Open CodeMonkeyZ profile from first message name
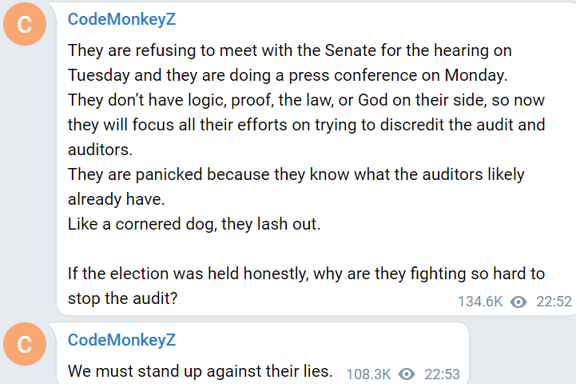This screenshot has width=576, height=384. click(121, 19)
